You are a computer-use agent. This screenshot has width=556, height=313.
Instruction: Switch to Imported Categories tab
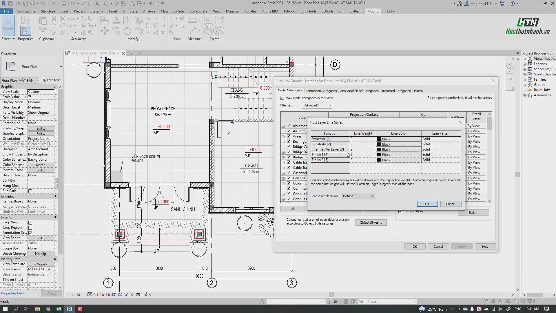396,91
